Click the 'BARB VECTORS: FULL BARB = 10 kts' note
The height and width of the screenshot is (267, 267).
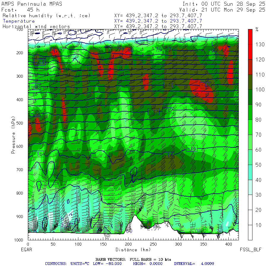tap(133, 259)
